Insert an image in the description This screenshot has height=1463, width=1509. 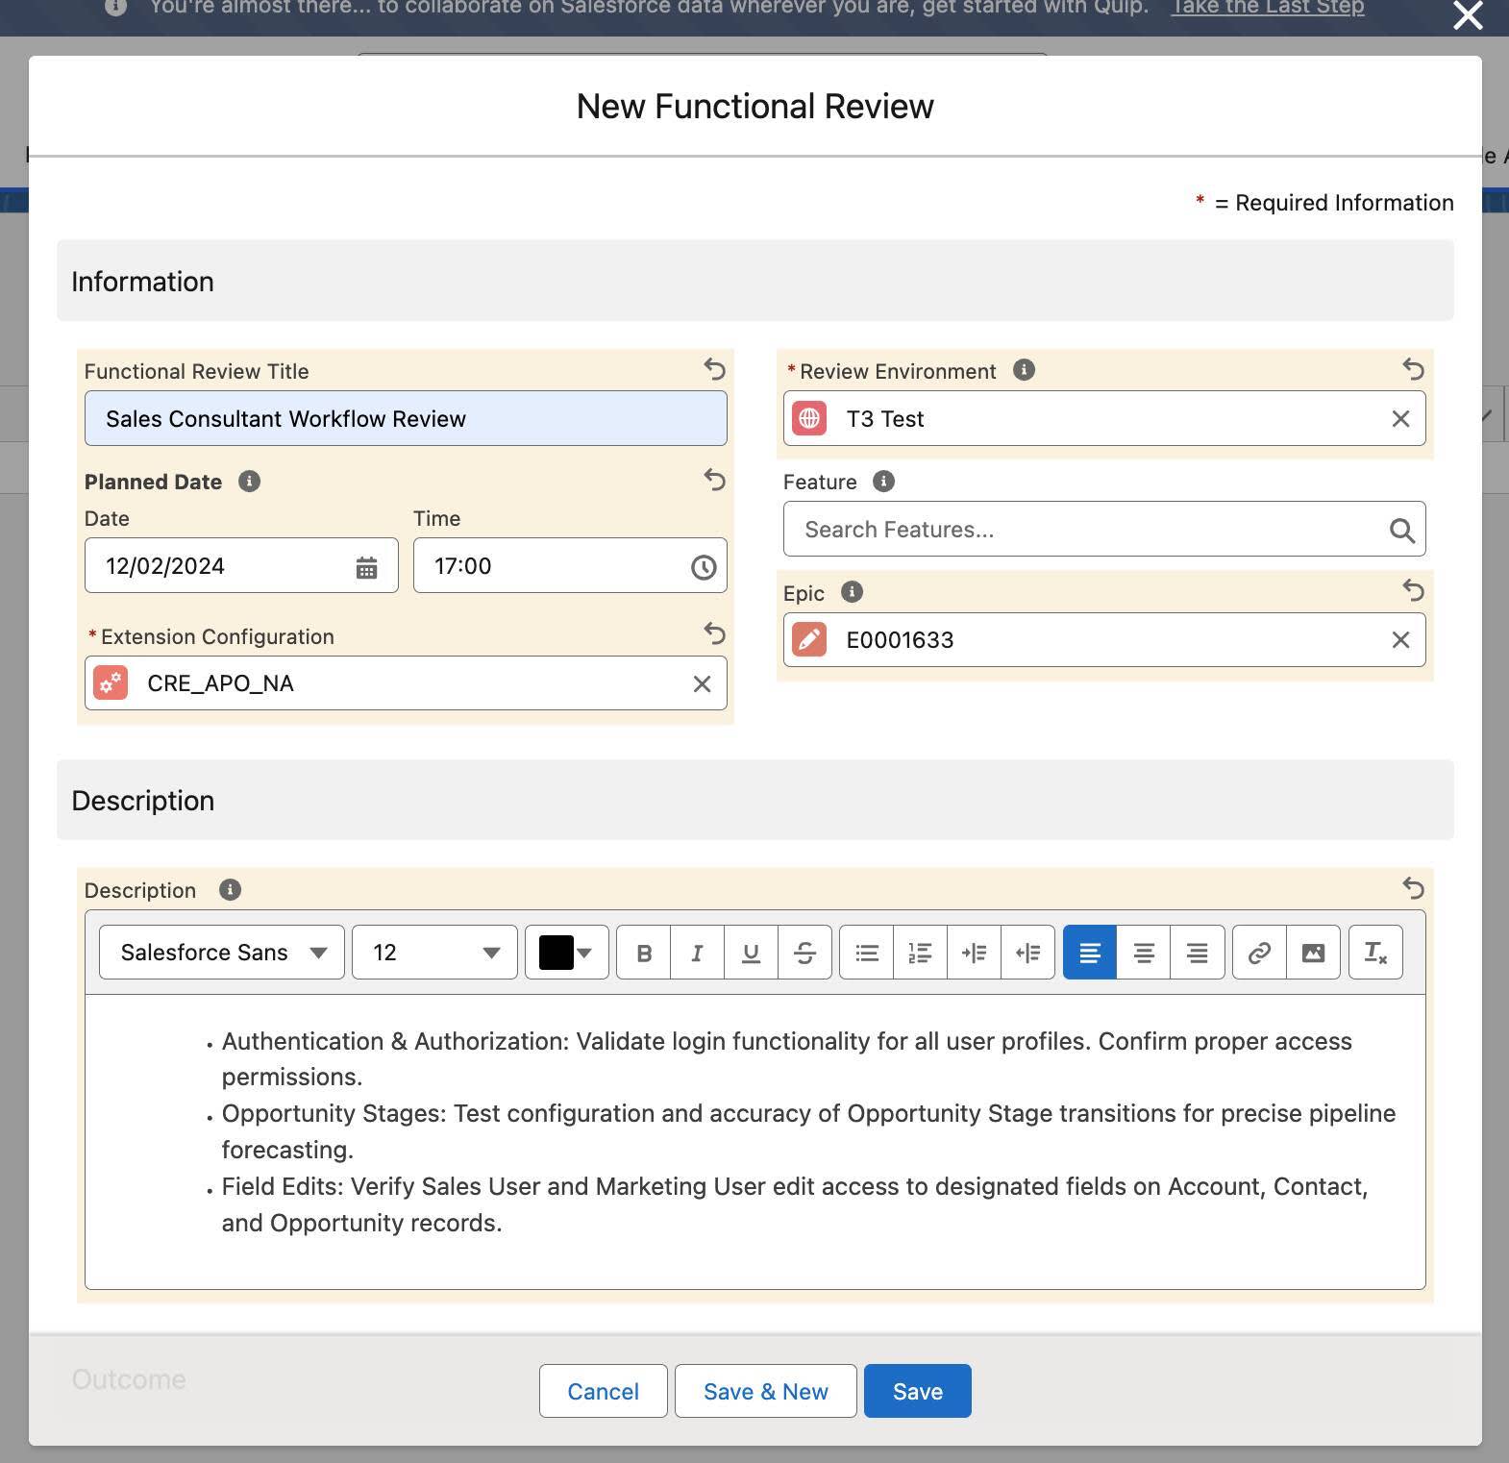click(x=1313, y=953)
